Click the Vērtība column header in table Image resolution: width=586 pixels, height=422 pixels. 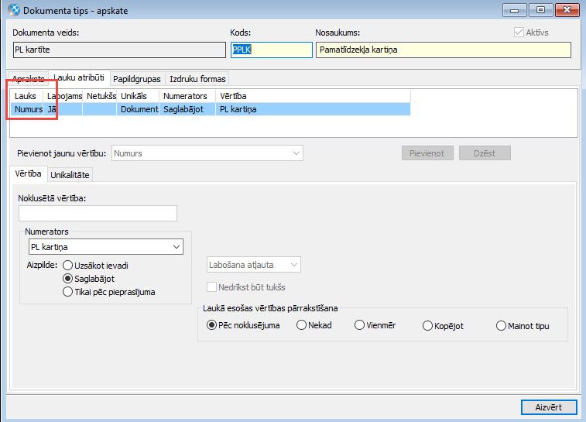pyautogui.click(x=314, y=96)
